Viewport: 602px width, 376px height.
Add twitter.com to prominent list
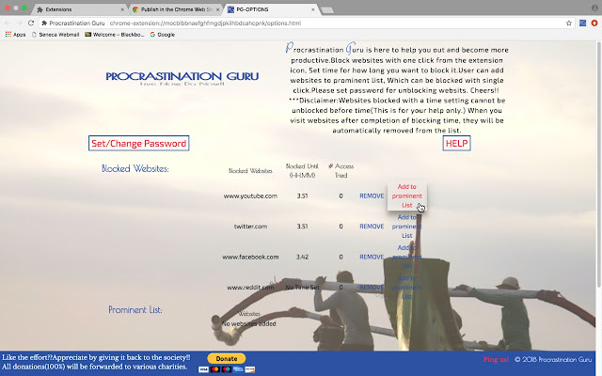point(407,227)
